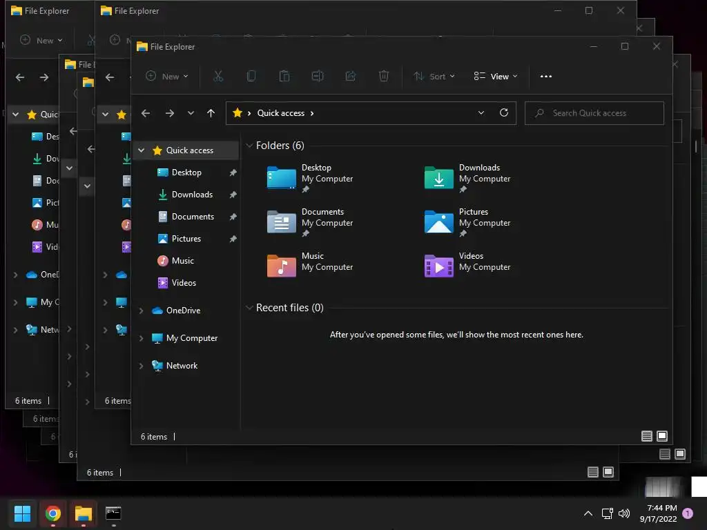Select details view in bottom-most back window
The image size is (707, 530).
pyautogui.click(x=593, y=472)
